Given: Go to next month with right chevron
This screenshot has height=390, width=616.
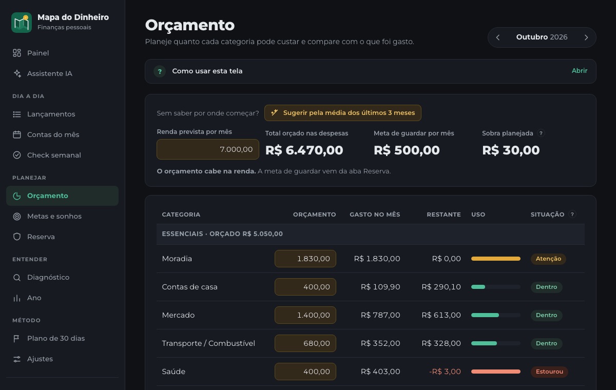Looking at the screenshot, I should click(x=586, y=37).
